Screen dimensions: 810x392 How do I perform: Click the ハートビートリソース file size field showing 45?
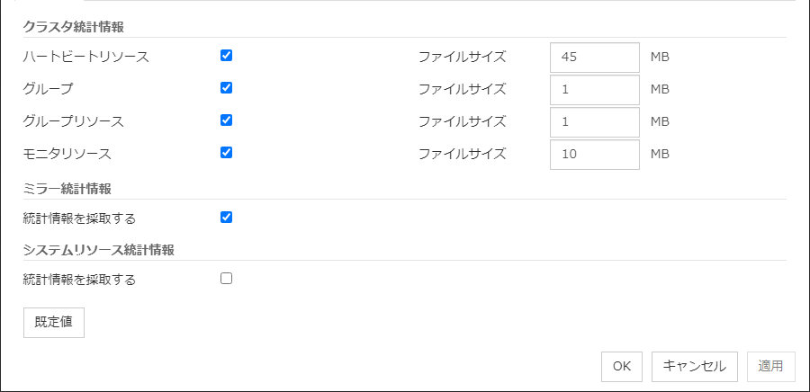click(x=594, y=57)
